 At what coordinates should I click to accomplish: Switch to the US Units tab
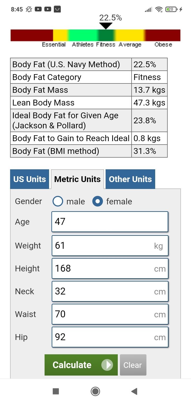(x=30, y=179)
